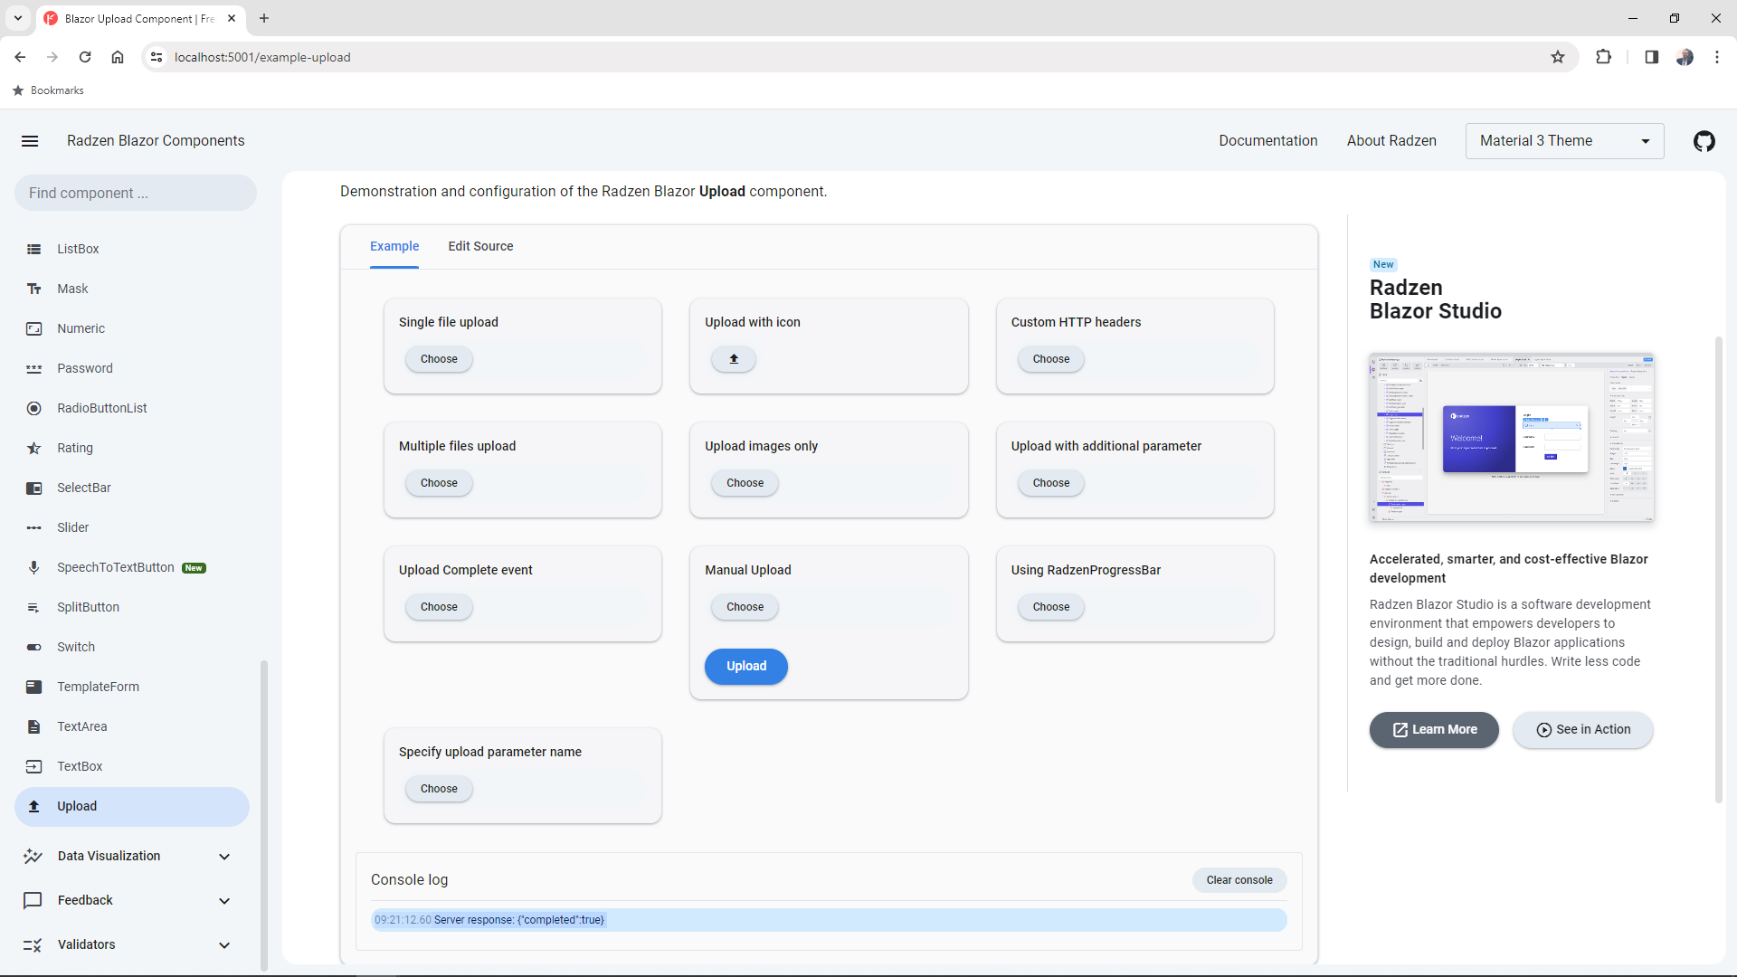Click Choose under Custom HTTP headers
This screenshot has width=1737, height=977.
(x=1051, y=359)
